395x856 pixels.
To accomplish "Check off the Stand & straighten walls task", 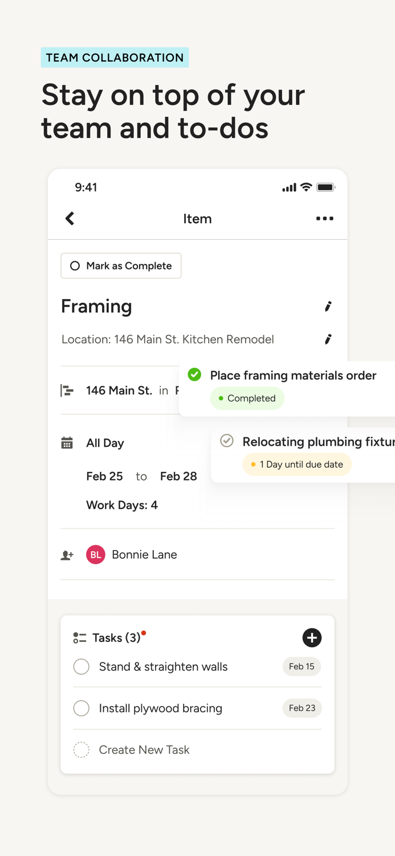I will [81, 666].
